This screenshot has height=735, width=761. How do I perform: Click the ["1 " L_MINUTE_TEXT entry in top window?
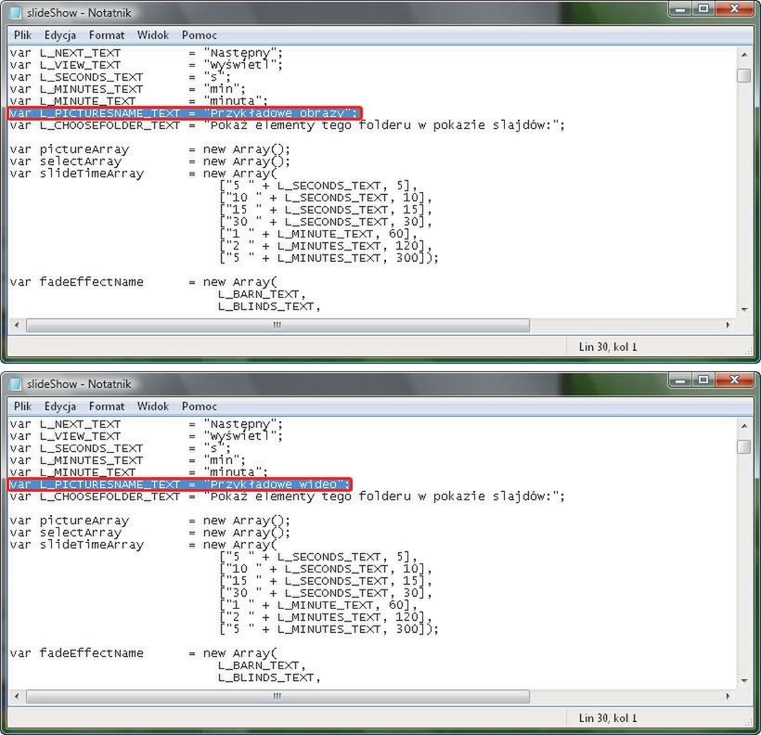click(x=318, y=234)
